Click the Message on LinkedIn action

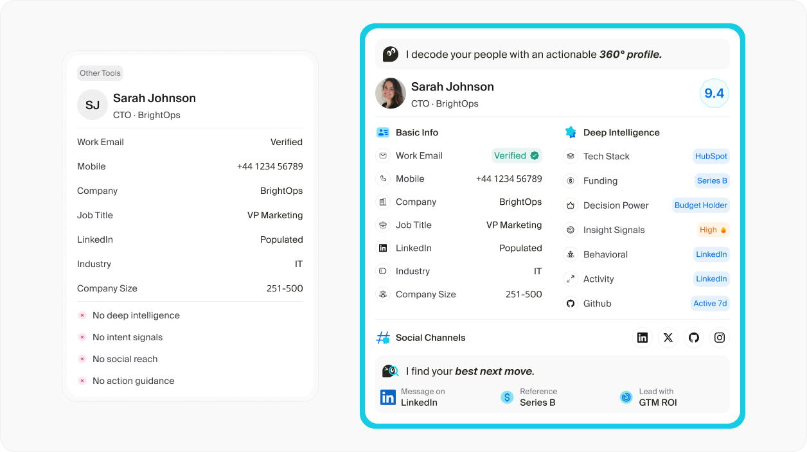(412, 397)
